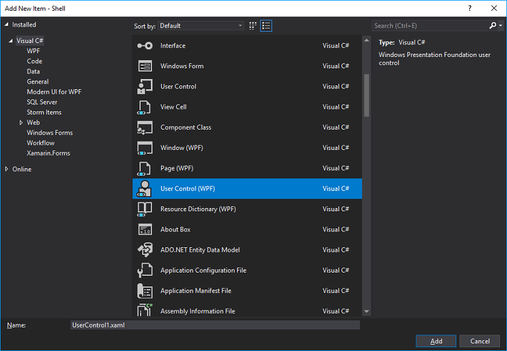Select ADO.NET Entity Data Model name
The width and height of the screenshot is (507, 351).
[x=200, y=250]
